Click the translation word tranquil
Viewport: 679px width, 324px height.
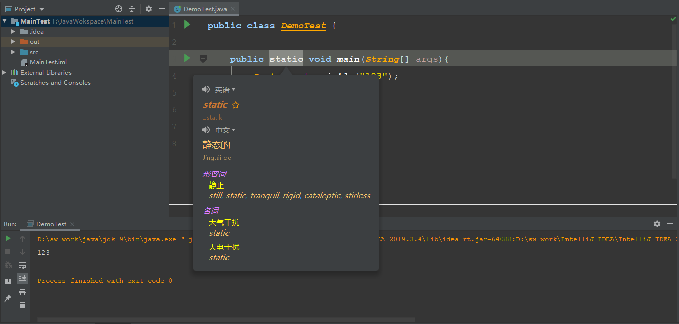click(264, 195)
